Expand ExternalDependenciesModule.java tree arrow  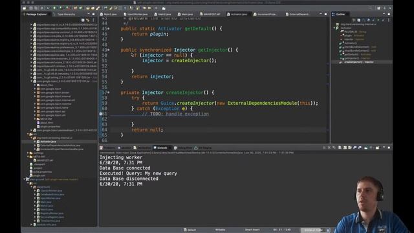pyautogui.click(x=35, y=145)
